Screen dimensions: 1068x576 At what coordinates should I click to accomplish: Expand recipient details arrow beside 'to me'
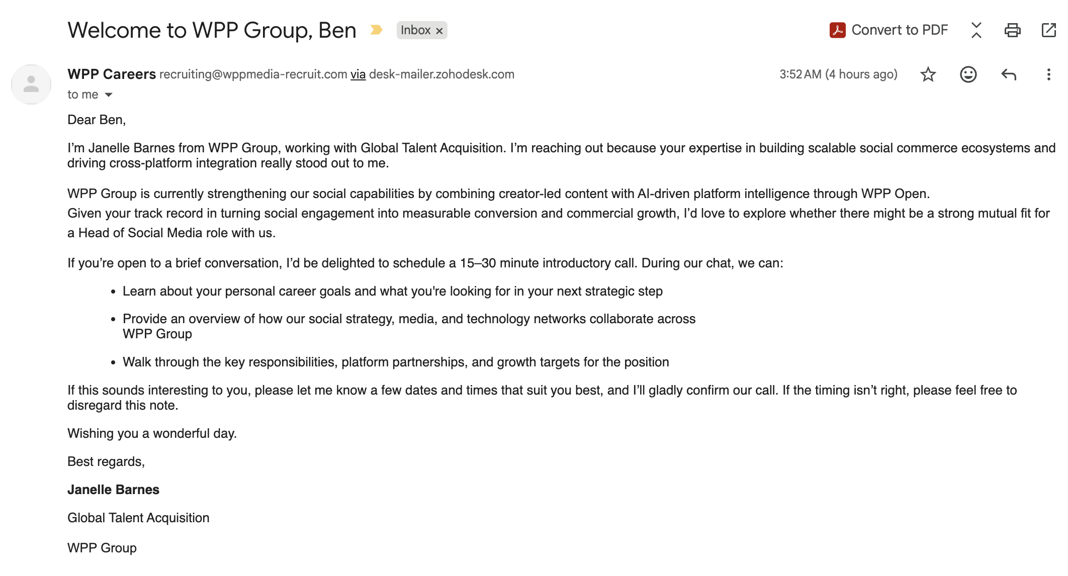coord(108,94)
